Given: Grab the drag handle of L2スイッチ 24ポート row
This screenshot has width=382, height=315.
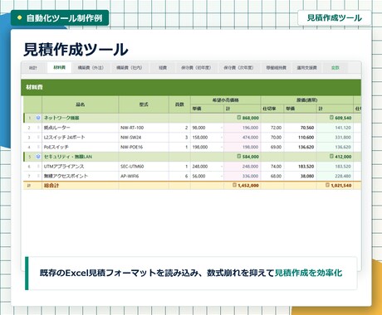Looking at the screenshot, I should 38,137.
